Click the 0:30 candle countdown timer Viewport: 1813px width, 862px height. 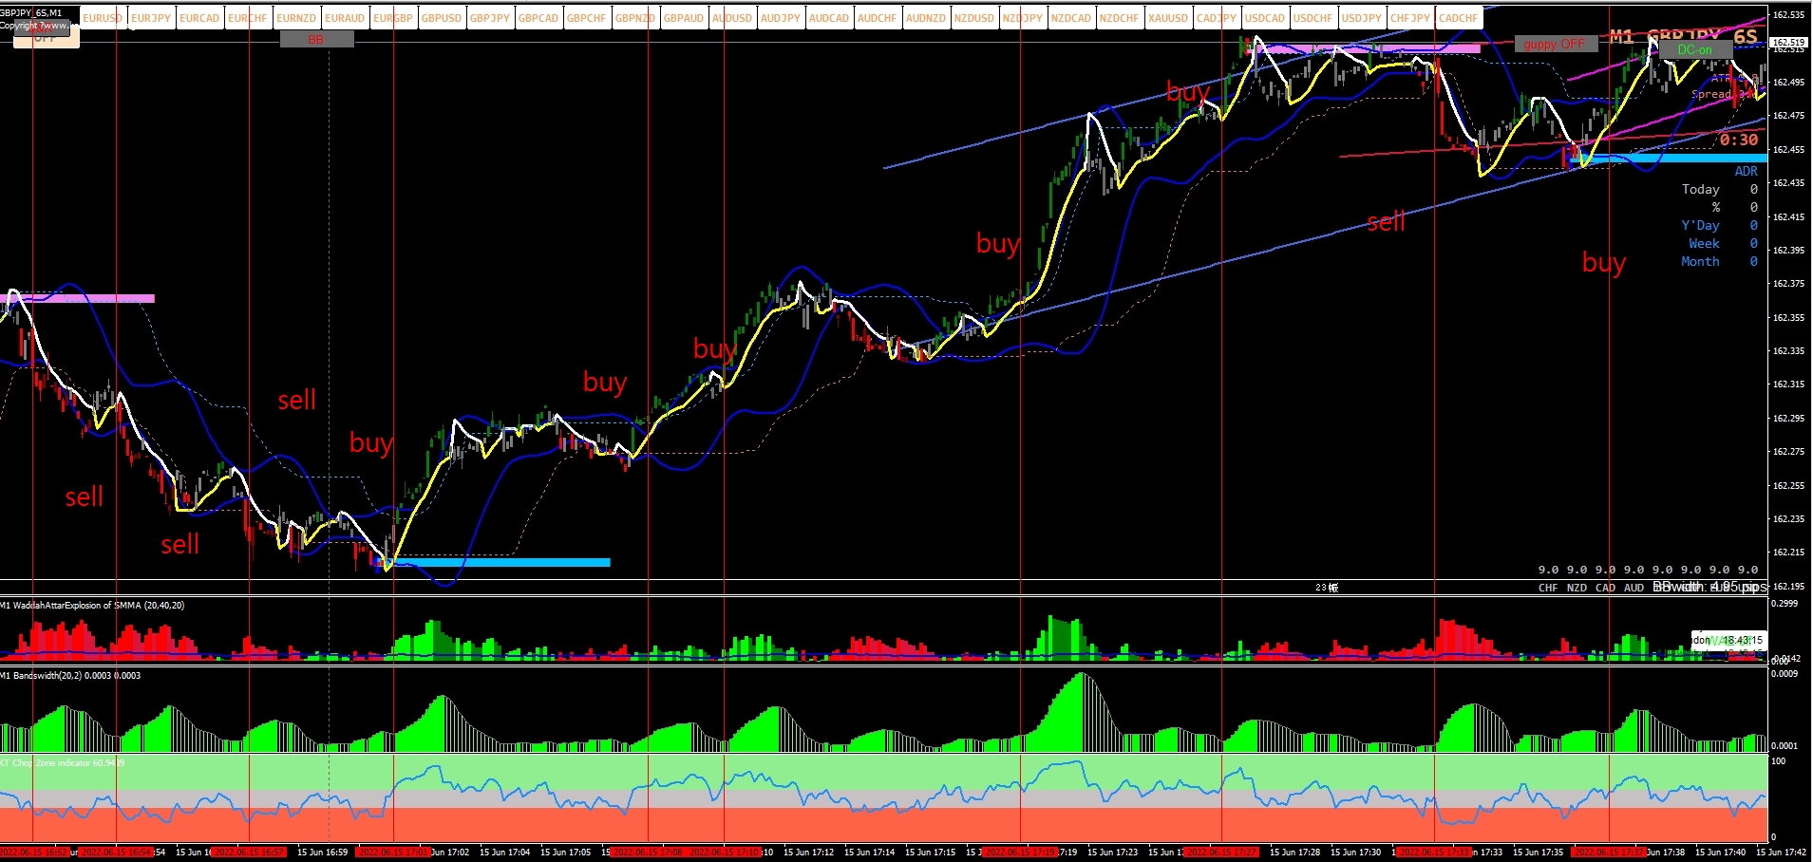click(x=1738, y=140)
